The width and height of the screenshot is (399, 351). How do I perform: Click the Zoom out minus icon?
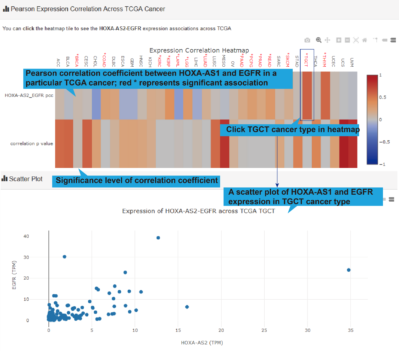(347, 40)
